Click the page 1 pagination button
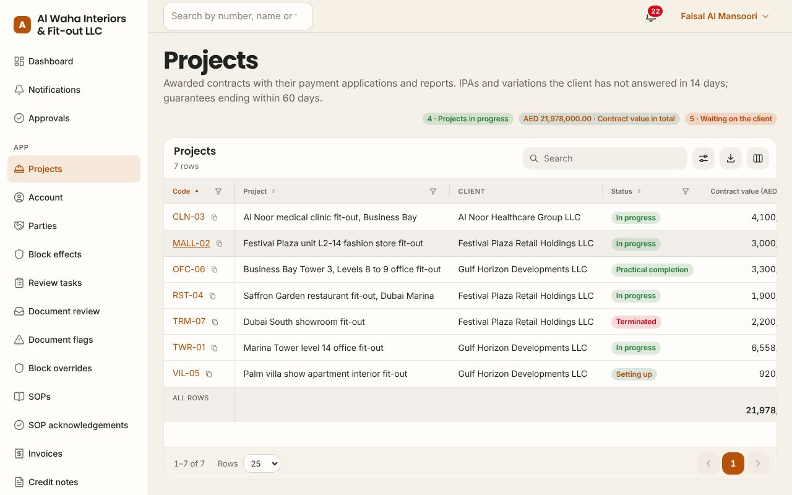792x495 pixels. click(x=733, y=463)
